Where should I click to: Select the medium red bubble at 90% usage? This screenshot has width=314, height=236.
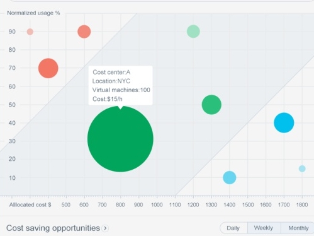84,32
